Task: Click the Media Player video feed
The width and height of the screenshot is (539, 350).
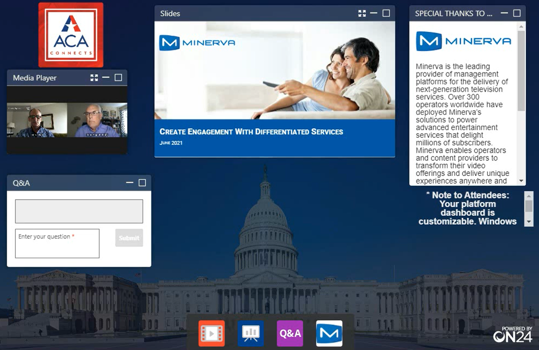Action: click(x=67, y=120)
